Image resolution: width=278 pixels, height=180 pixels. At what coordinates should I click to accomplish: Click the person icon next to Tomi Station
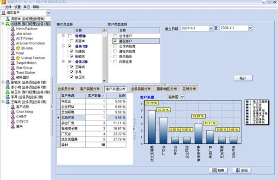pos(13,73)
